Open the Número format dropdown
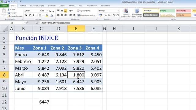This screenshot has width=196, height=110. (118, 11)
